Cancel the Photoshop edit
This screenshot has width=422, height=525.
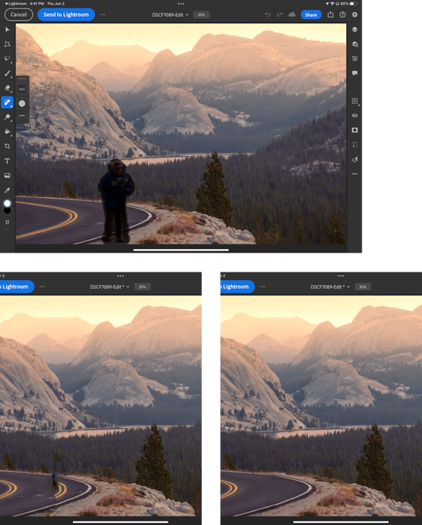pos(18,14)
